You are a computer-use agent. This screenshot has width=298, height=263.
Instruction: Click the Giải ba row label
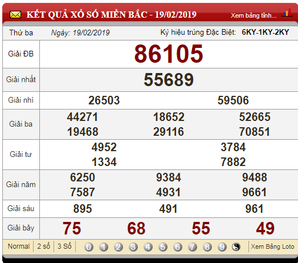click(21, 124)
